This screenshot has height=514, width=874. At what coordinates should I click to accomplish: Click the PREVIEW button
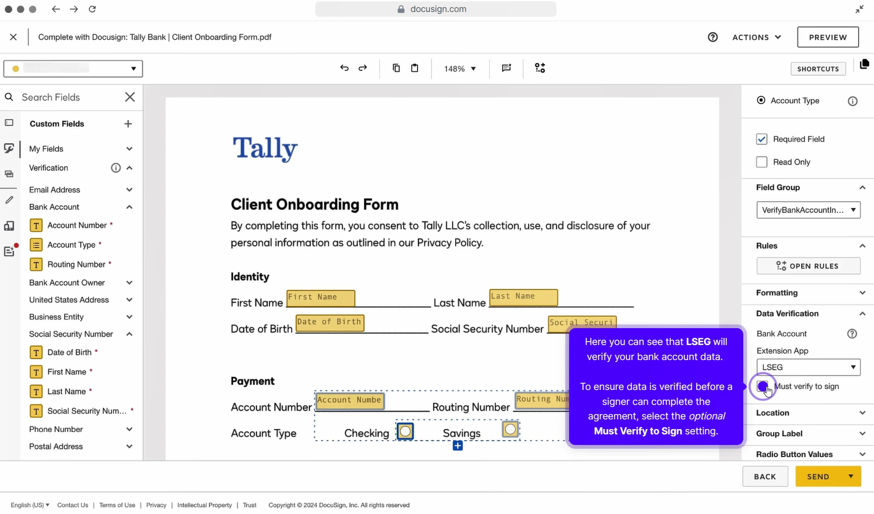[x=828, y=37]
